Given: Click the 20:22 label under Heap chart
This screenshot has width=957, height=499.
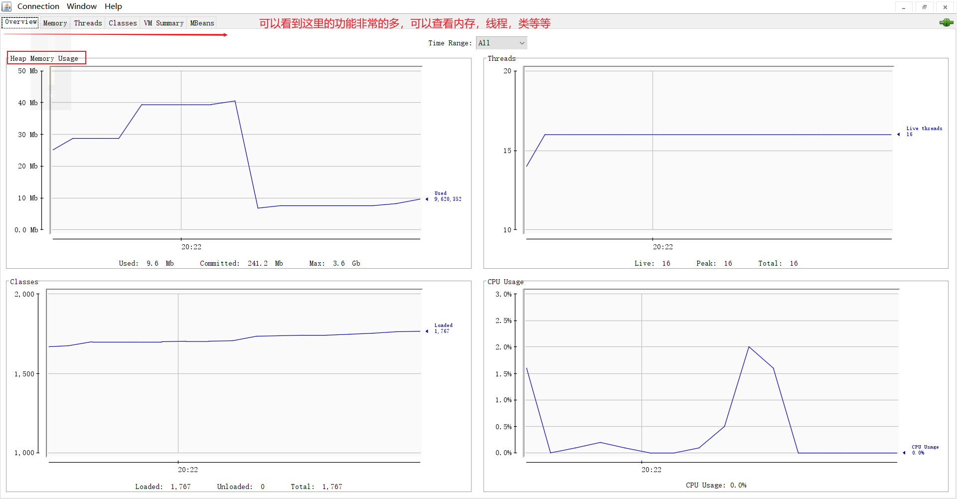Looking at the screenshot, I should [x=191, y=247].
